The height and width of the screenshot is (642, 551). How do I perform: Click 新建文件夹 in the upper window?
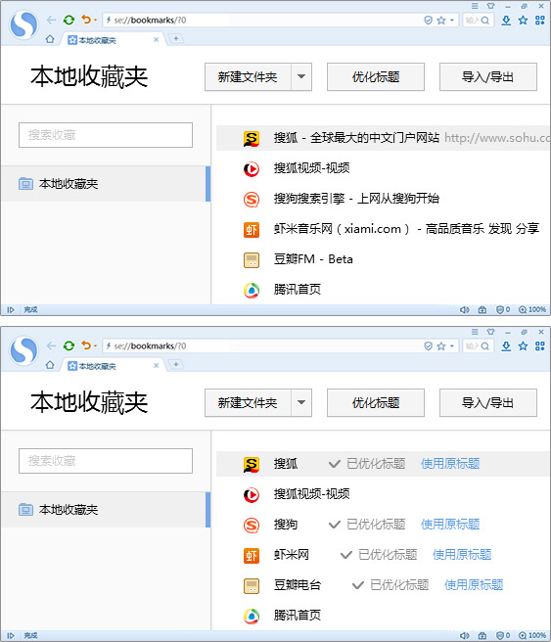click(x=248, y=77)
